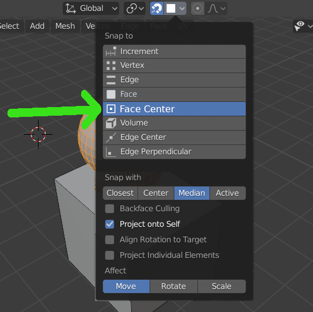This screenshot has height=312, width=313.
Task: Click the 3D cursor in the viewport
Action: click(x=39, y=135)
